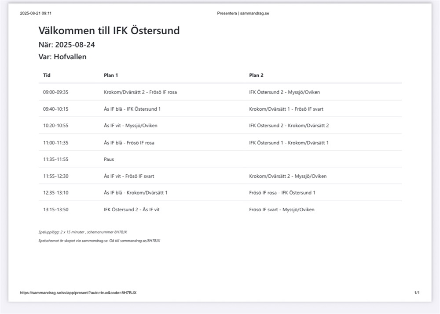Viewport: 440px width, 314px height.
Task: Select match IFK Östersund 2 - Myssjö/Oviken
Action: [284, 92]
